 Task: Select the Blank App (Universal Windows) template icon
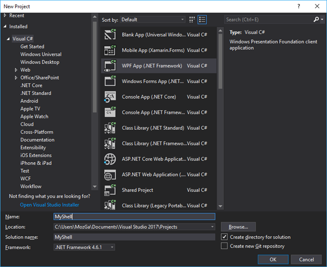[110, 35]
